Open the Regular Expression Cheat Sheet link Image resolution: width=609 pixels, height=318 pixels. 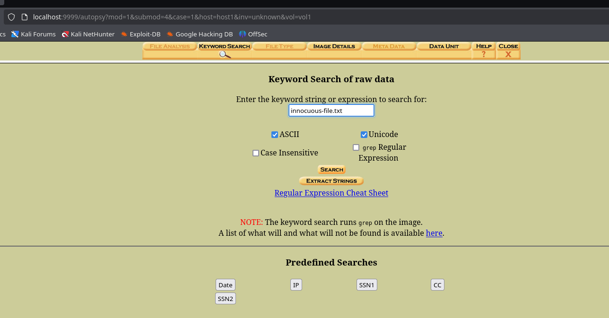(x=331, y=193)
